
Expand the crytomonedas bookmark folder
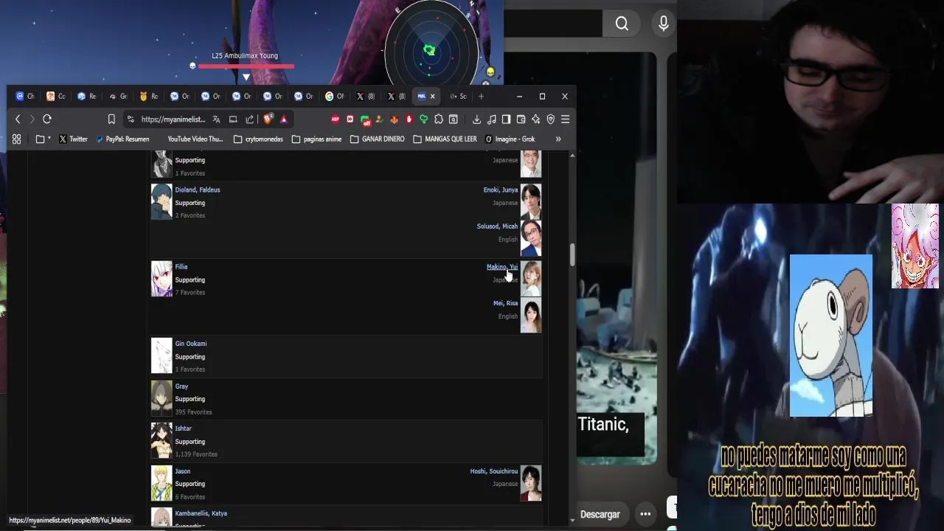point(258,139)
